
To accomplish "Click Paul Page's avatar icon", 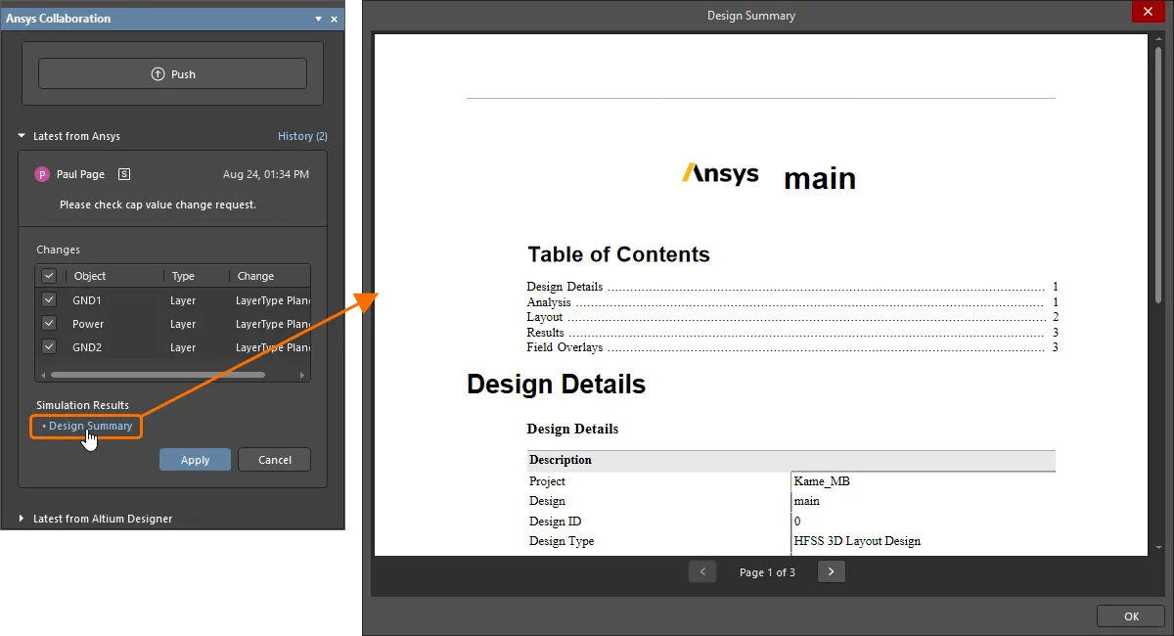I will coord(42,174).
